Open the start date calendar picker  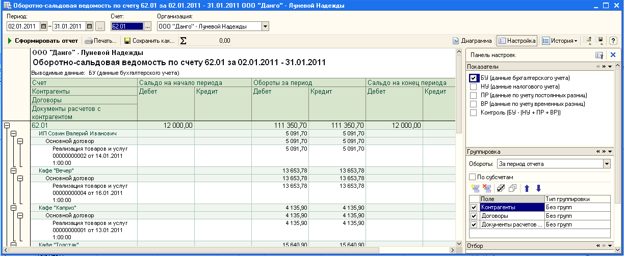[x=43, y=26]
